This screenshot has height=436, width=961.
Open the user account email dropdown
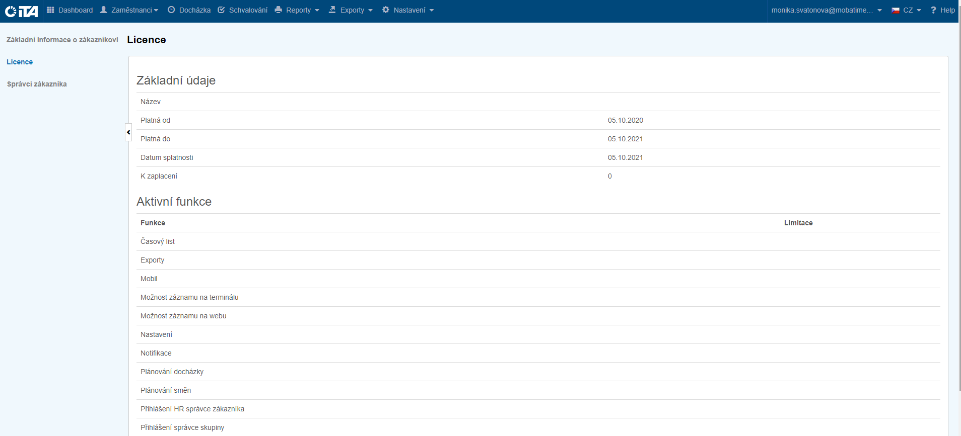[826, 10]
